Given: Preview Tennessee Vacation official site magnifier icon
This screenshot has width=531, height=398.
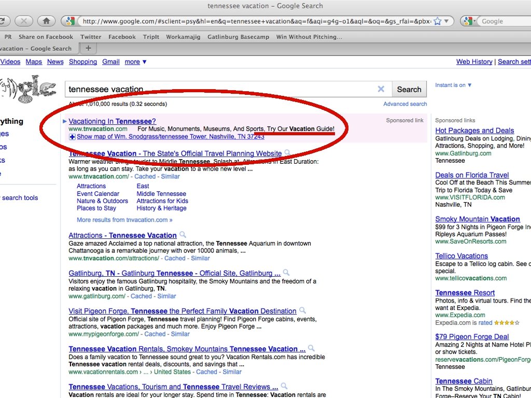Looking at the screenshot, I should [287, 153].
